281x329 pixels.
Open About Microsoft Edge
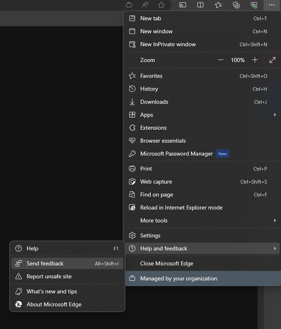54,304
